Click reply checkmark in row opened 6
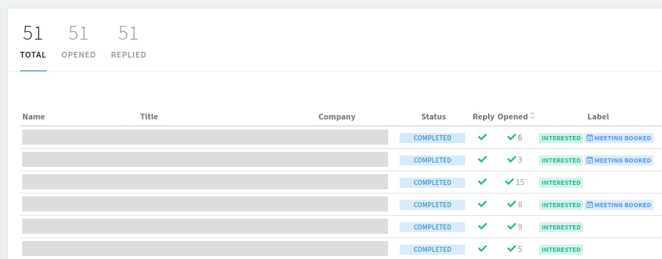This screenshot has width=662, height=259. 482,137
